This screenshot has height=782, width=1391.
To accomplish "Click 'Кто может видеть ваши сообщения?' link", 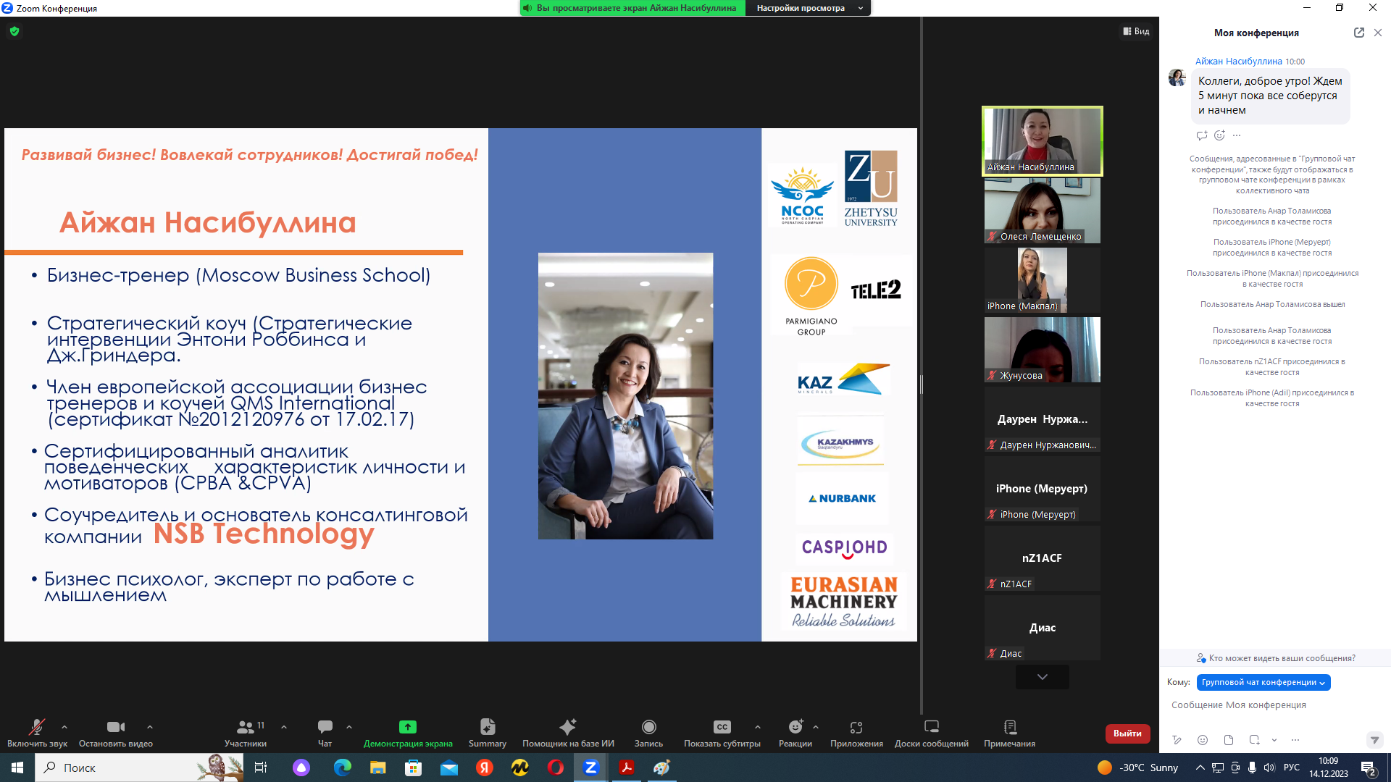I will click(1275, 658).
